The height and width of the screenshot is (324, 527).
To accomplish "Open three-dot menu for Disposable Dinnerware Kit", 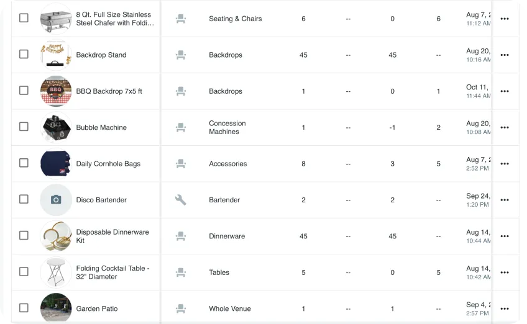I will tap(504, 236).
